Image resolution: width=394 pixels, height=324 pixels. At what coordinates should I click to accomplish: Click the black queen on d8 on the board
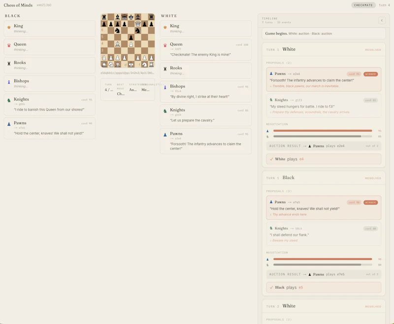coord(125,17)
